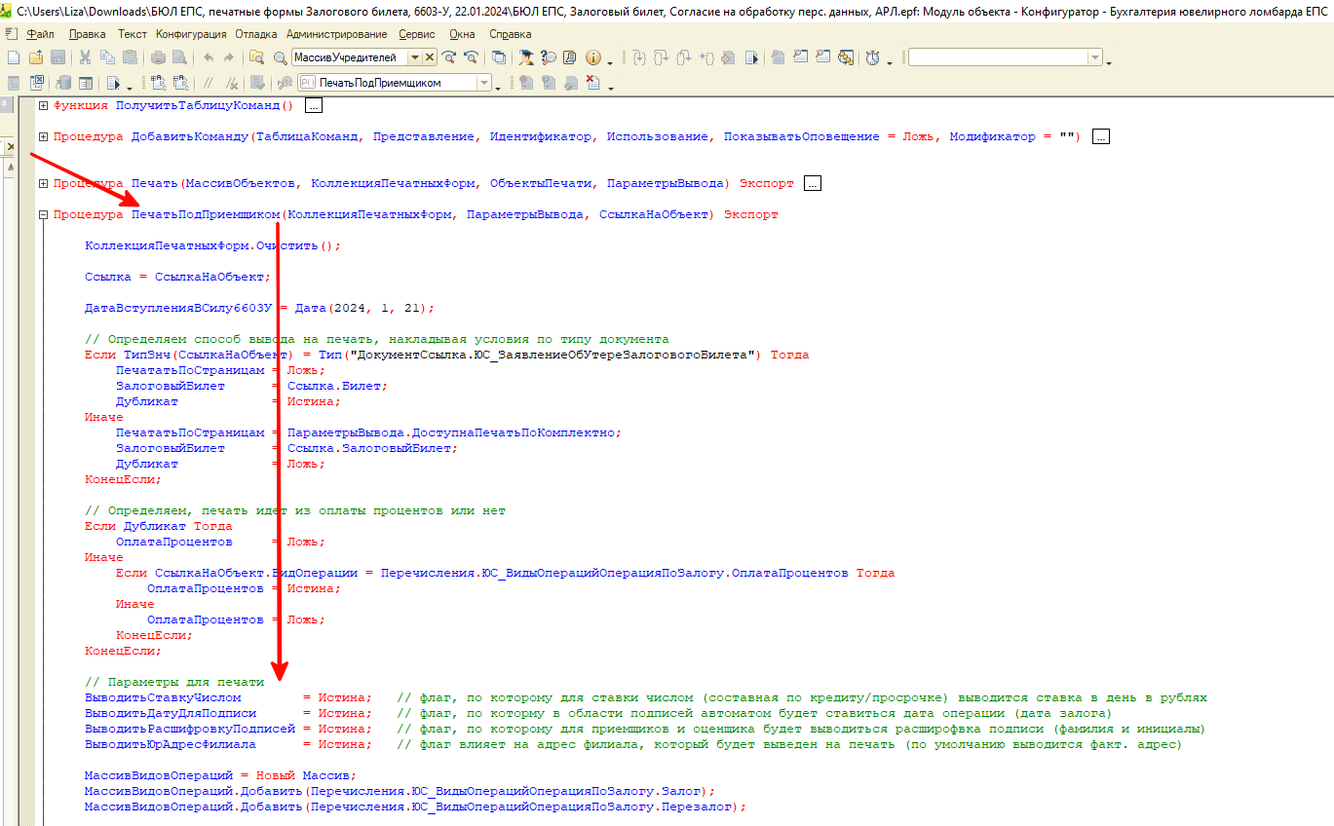The width and height of the screenshot is (1334, 826).
Task: Click the line КоллекцияПечатныхФорм.Очистить();
Action: (x=213, y=245)
